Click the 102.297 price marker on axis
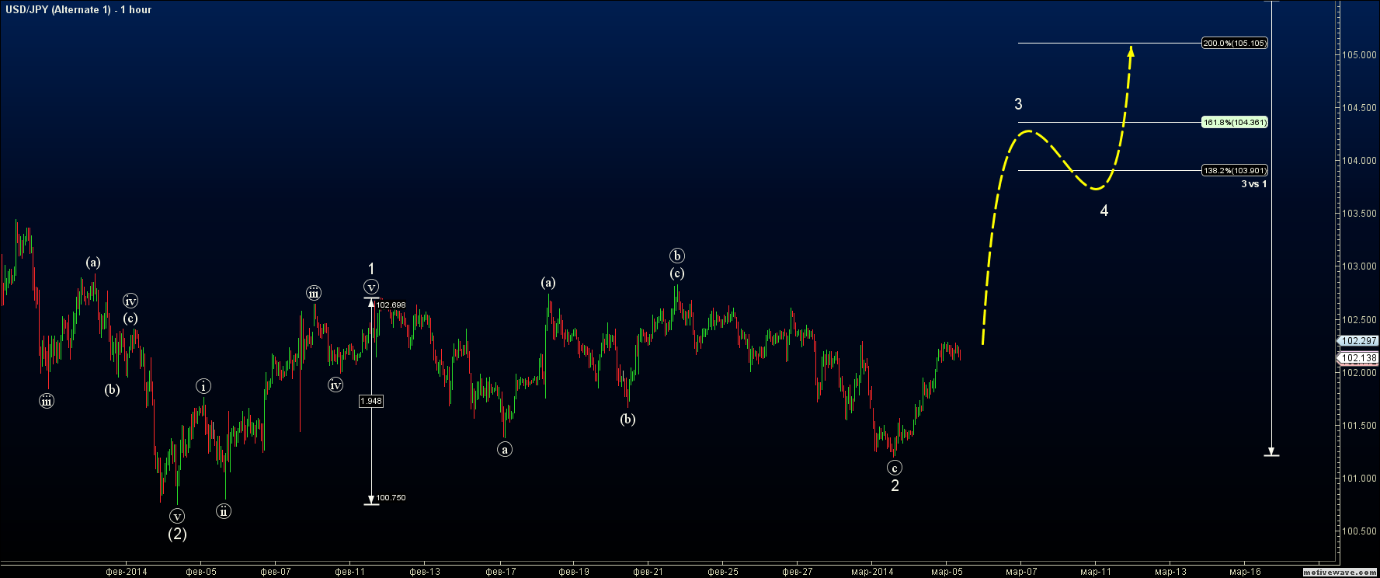Image resolution: width=1380 pixels, height=578 pixels. (x=1358, y=341)
